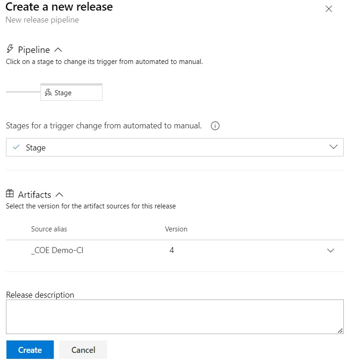Close the Create a new release panel
Viewport: 347px width, 363px height.
[x=329, y=9]
